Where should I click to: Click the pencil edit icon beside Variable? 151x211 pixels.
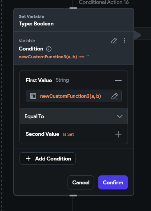[114, 40]
